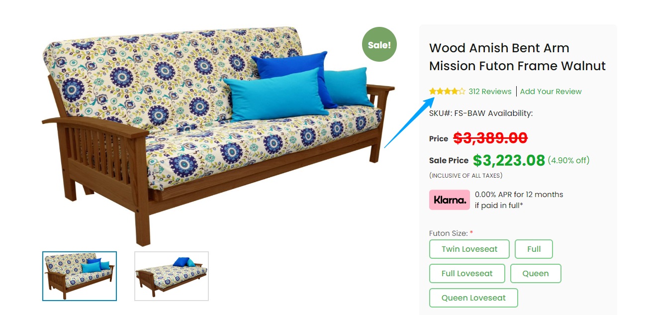647x315 pixels.
Task: Click the (4.90% off) discount label
Action: coord(568,160)
